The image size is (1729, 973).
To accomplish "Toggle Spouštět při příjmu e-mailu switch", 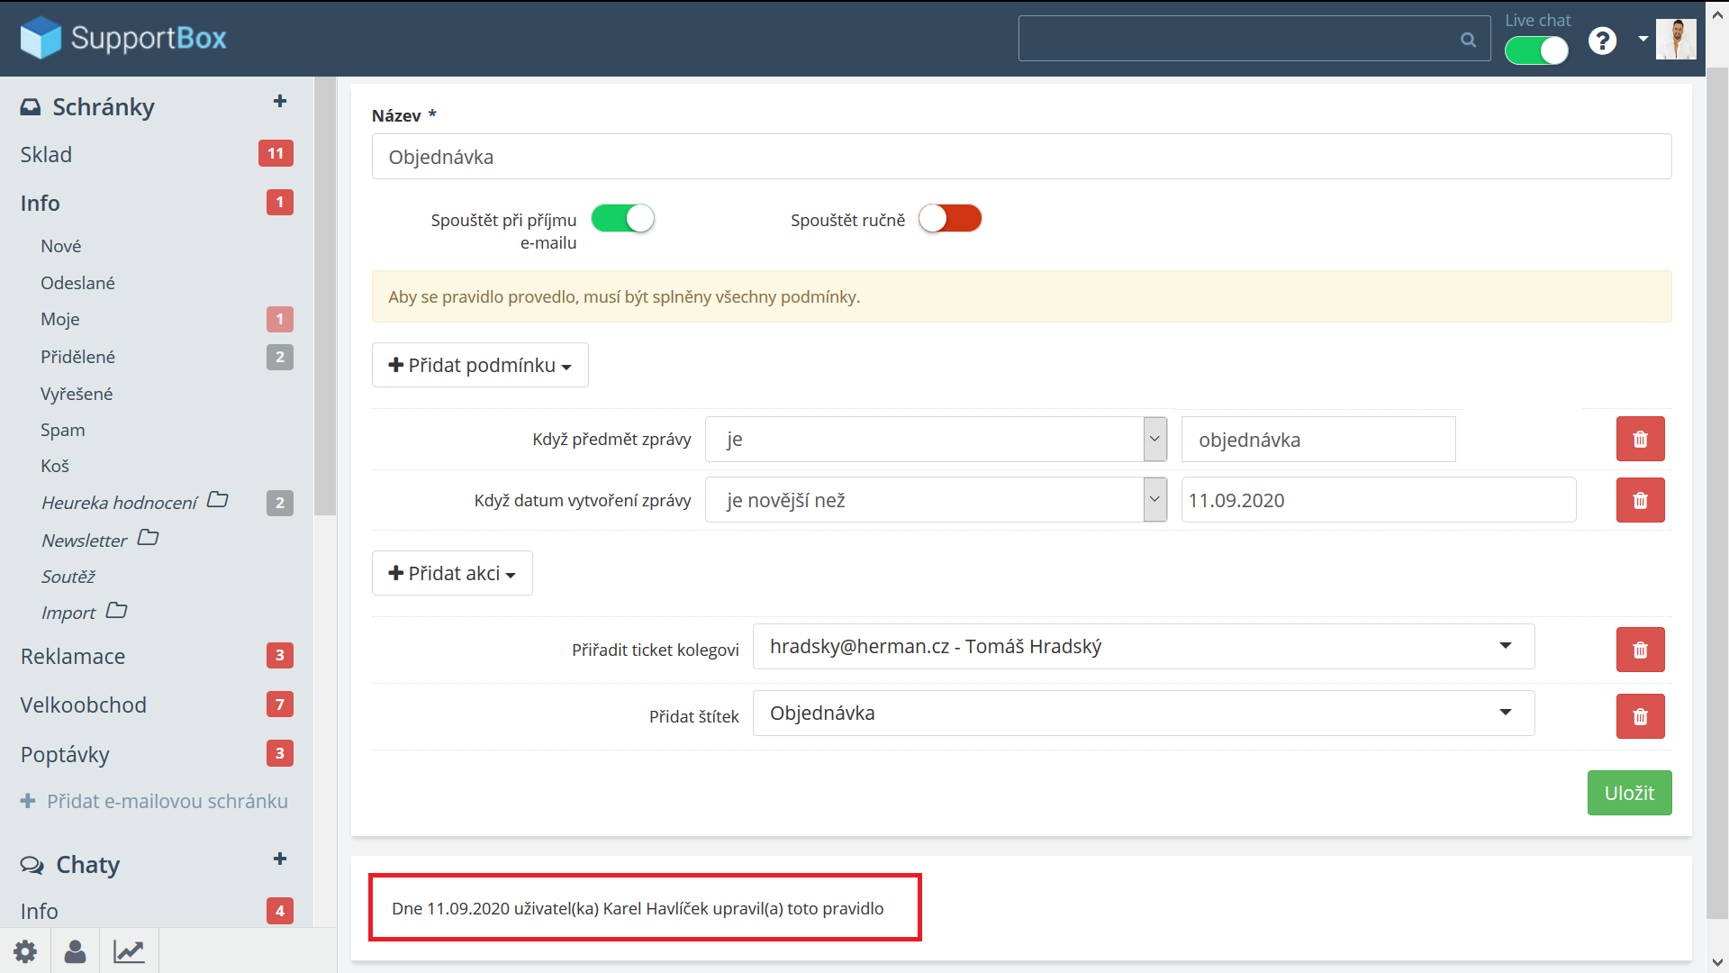I will tap(622, 218).
